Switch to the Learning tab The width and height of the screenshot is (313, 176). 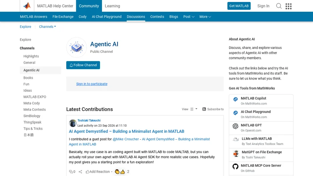coord(112,6)
